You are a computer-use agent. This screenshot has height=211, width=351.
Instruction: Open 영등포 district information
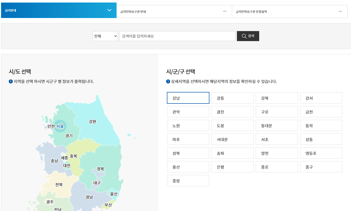[321, 153]
